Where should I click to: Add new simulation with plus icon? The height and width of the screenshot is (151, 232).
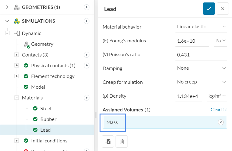[87, 21]
